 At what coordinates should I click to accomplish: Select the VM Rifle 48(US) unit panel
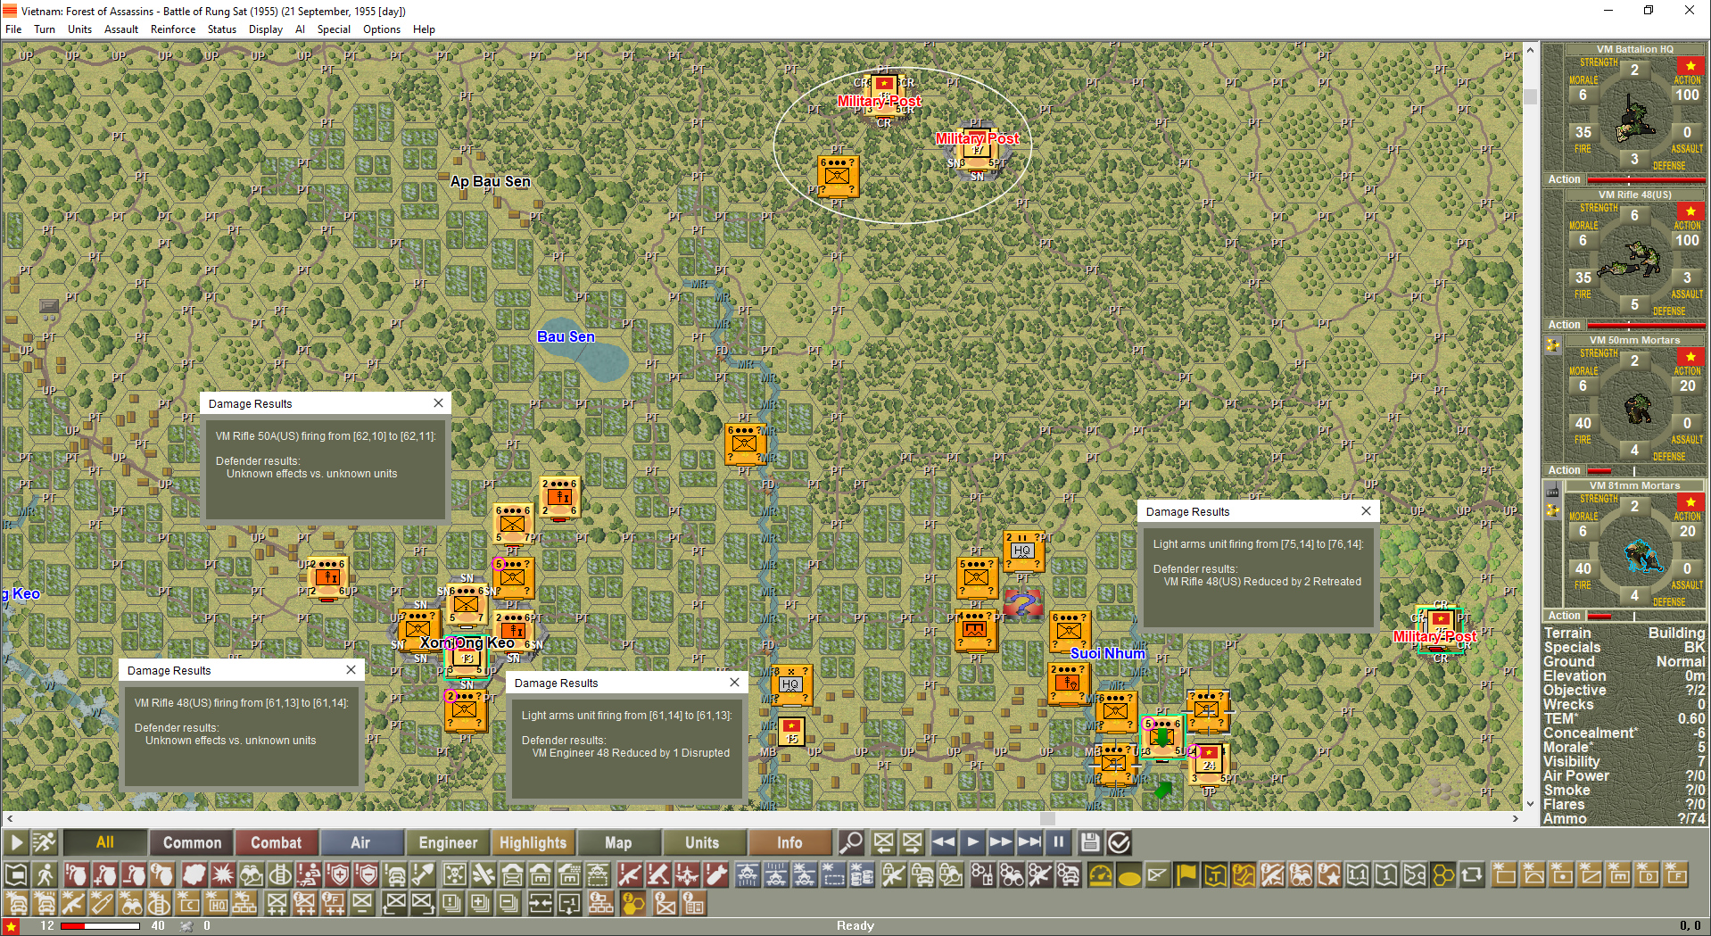(1624, 260)
